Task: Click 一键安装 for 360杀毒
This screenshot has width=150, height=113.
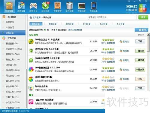Action: click(x=140, y=51)
